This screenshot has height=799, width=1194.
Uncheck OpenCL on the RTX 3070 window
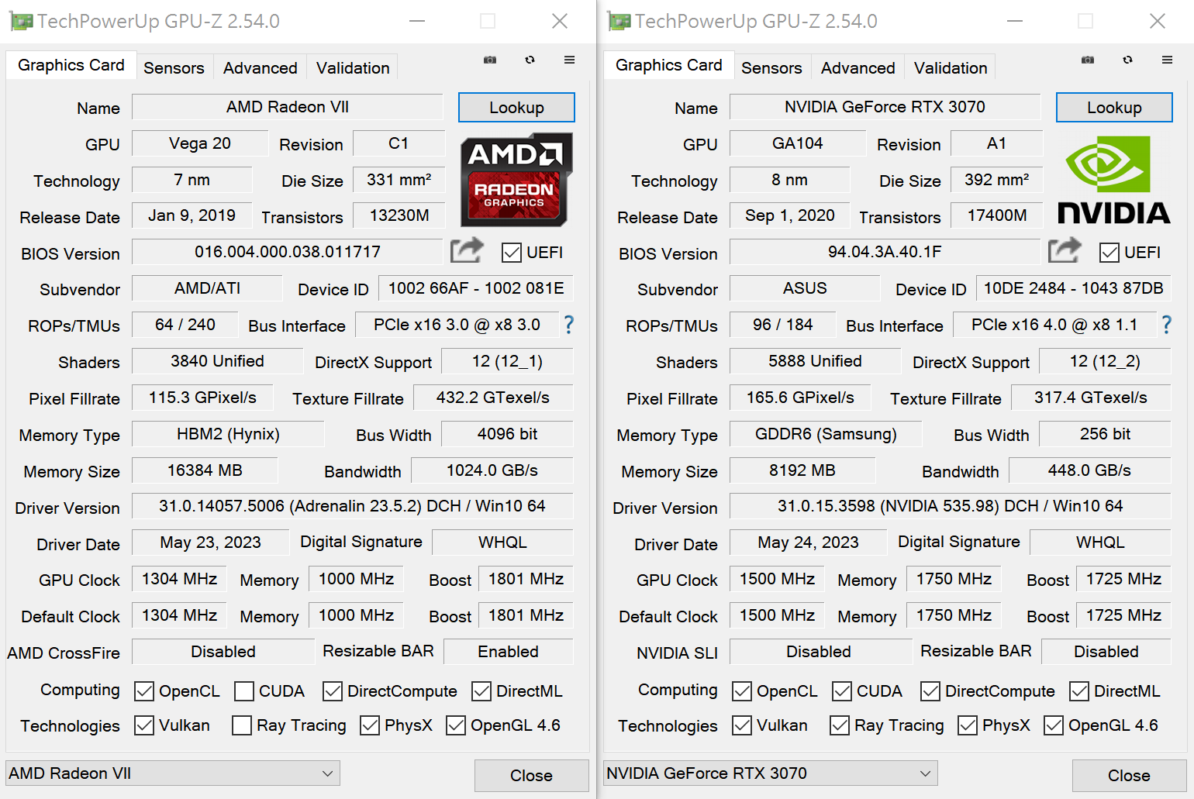point(743,691)
